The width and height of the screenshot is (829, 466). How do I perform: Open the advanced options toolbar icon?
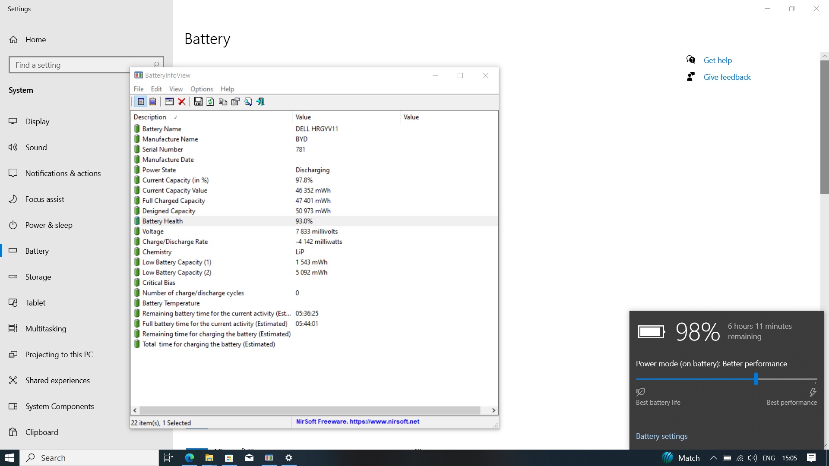[x=235, y=102]
